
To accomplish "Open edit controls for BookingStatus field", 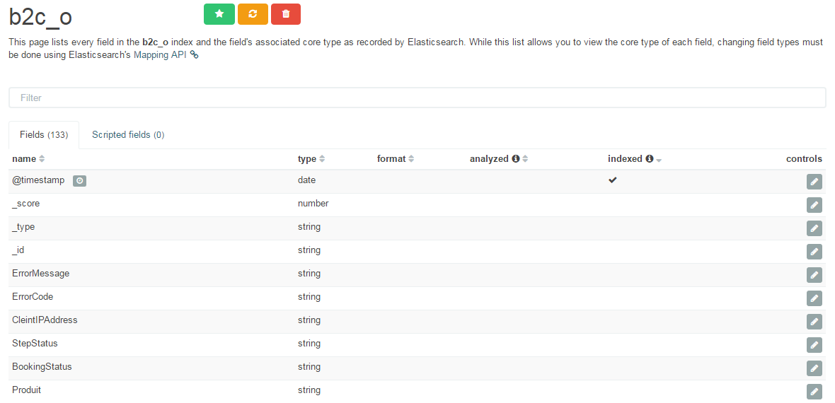I will pyautogui.click(x=814, y=368).
